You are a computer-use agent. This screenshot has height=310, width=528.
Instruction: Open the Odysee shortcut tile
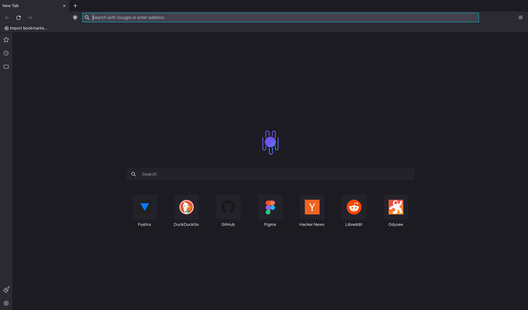tap(396, 207)
